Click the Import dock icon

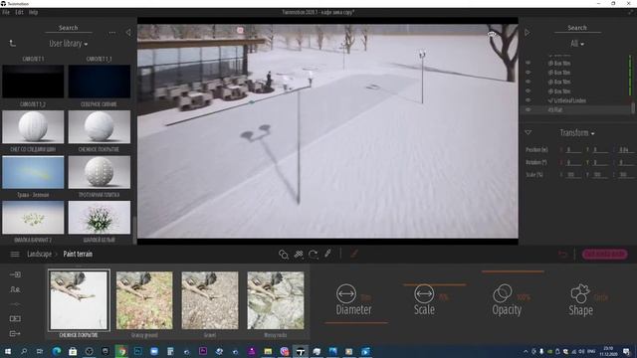click(15, 274)
